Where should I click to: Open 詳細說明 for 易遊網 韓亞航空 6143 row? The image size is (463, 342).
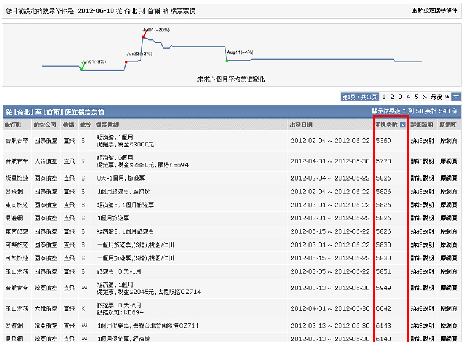click(x=423, y=325)
